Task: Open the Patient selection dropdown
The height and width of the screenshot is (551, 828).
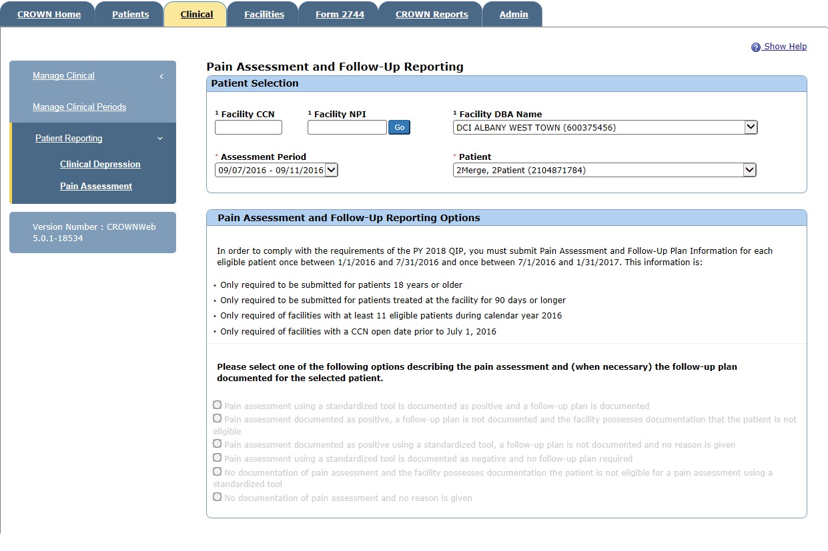Action: pos(604,170)
